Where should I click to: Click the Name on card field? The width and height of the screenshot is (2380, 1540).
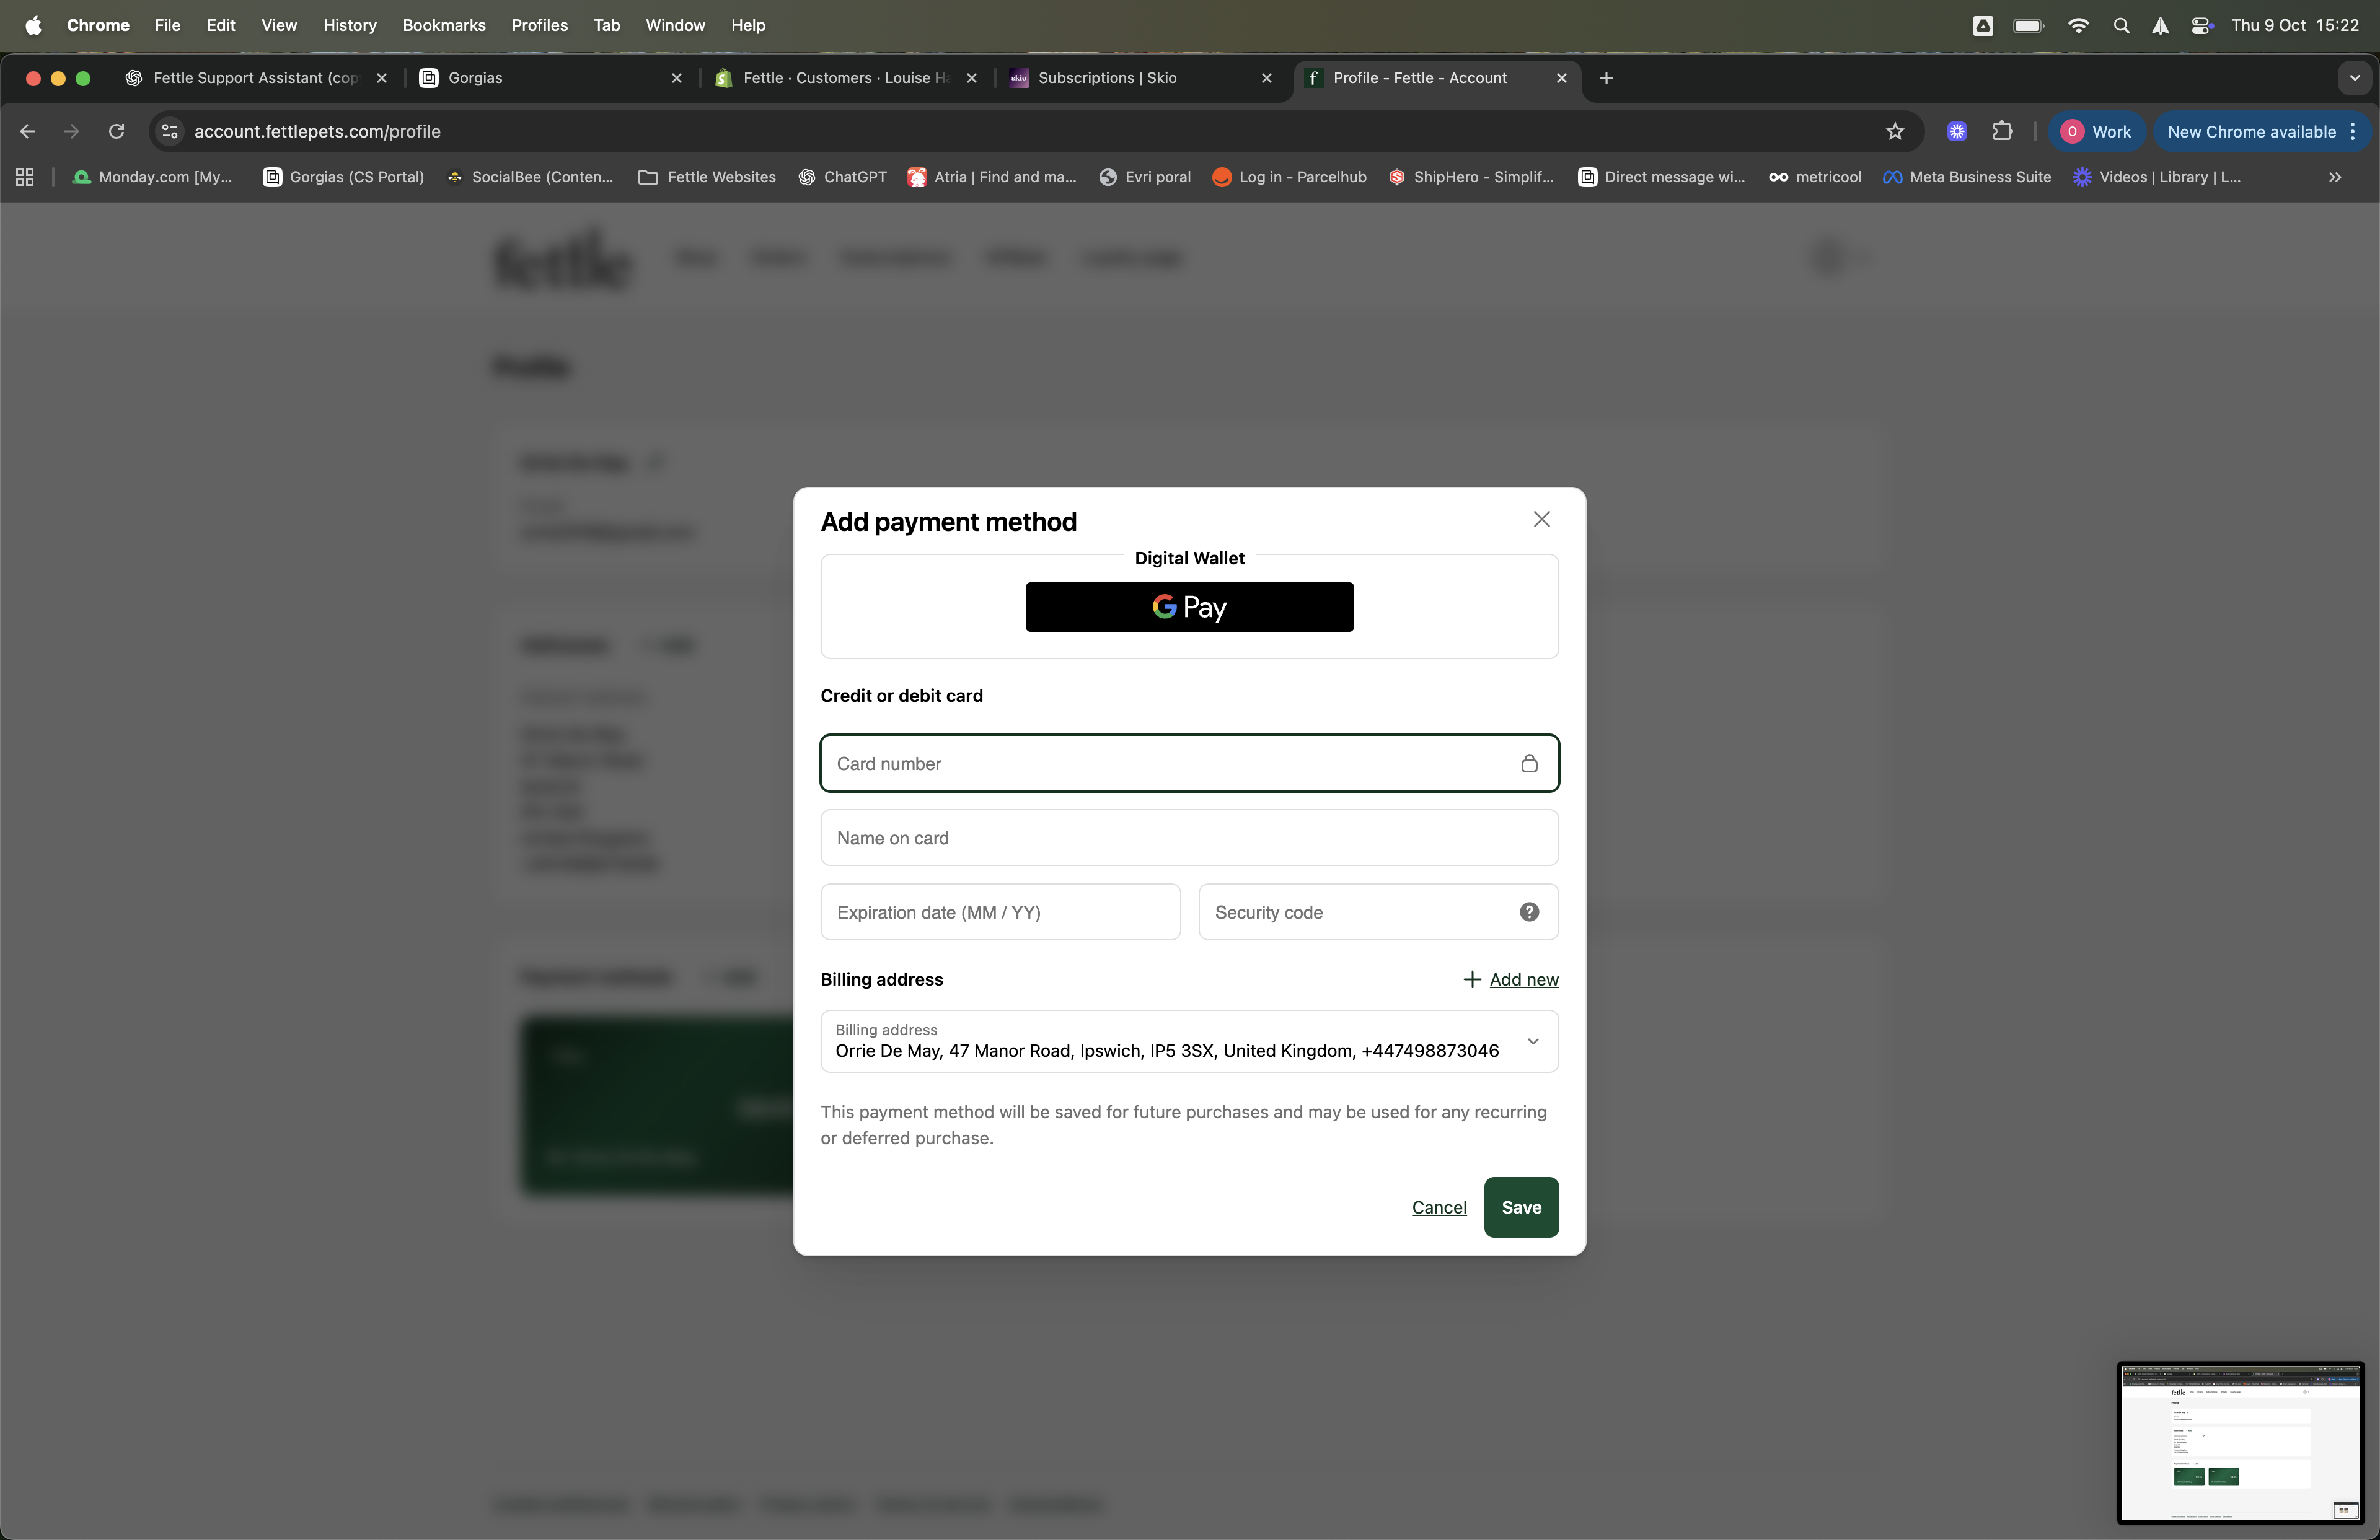pos(1189,838)
